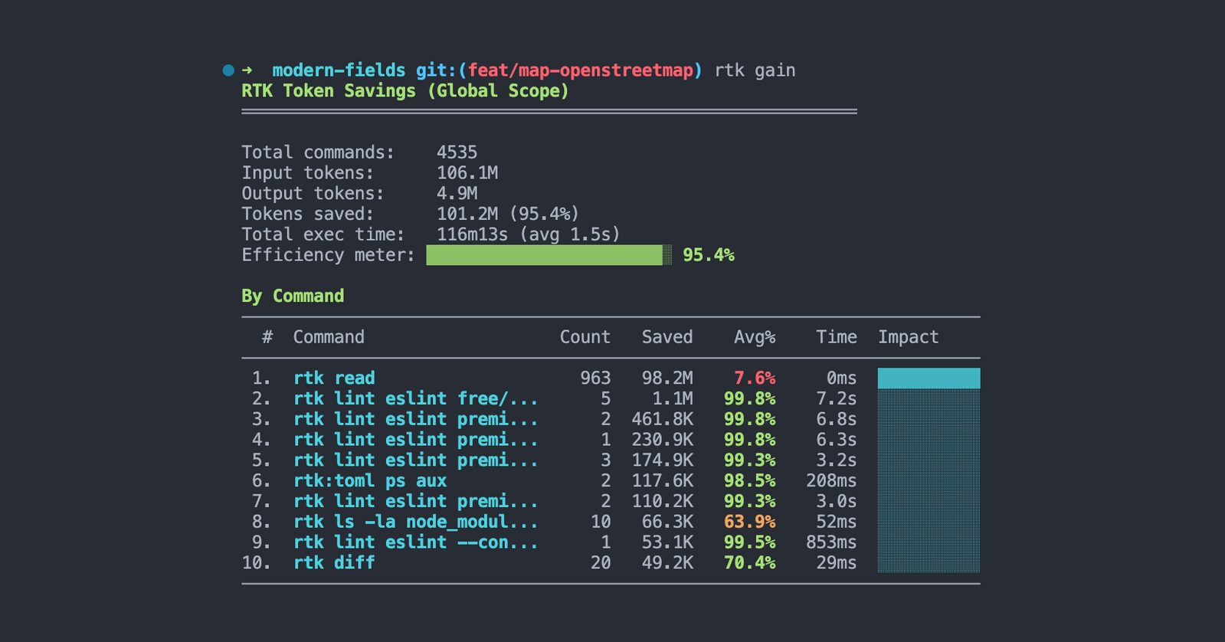
Task: Click the 49.2K saved value
Action: [667, 563]
